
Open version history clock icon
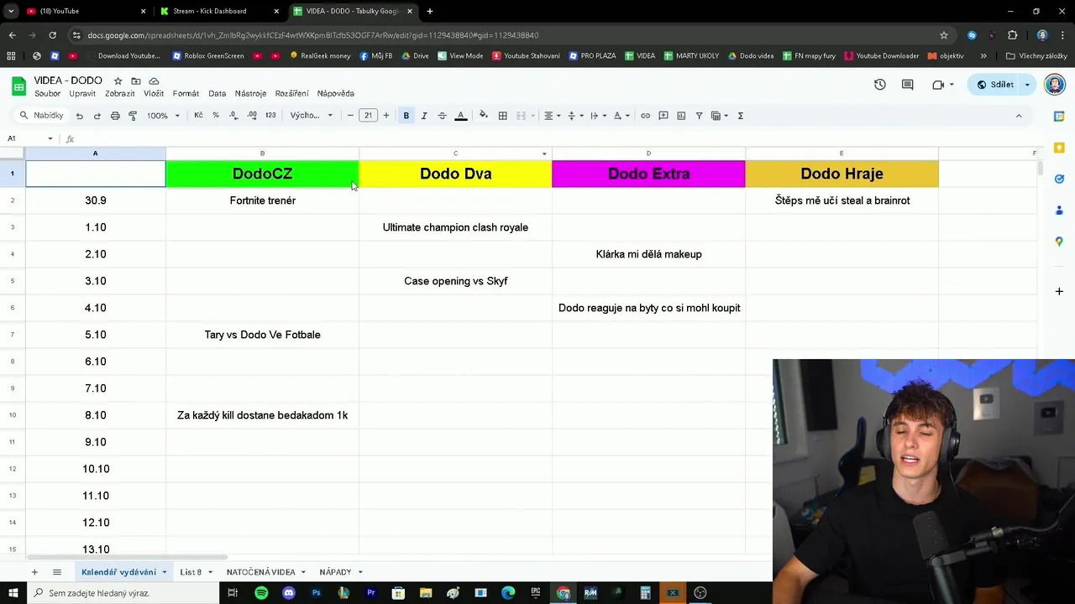tap(879, 85)
